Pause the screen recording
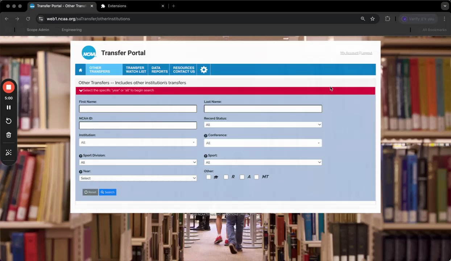This screenshot has width=451, height=261. pos(9,107)
